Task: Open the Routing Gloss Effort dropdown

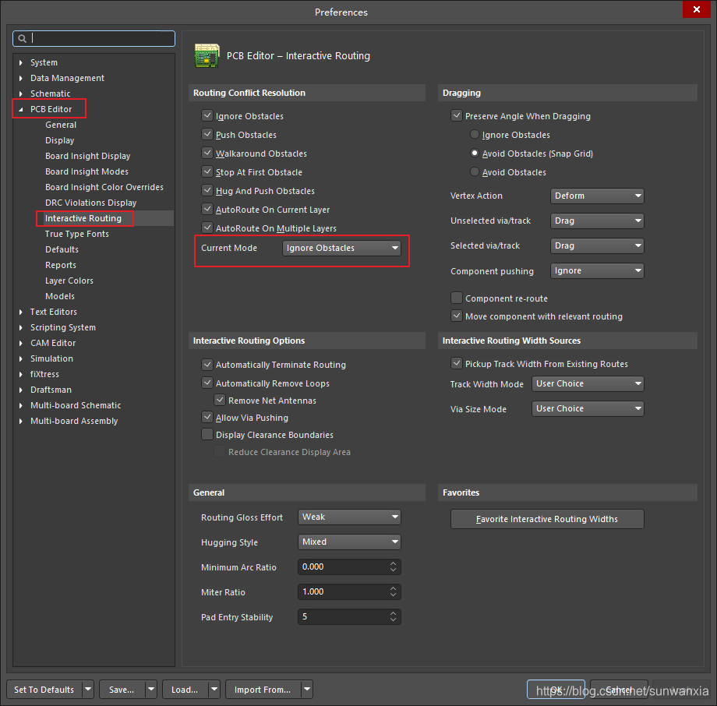Action: [349, 517]
